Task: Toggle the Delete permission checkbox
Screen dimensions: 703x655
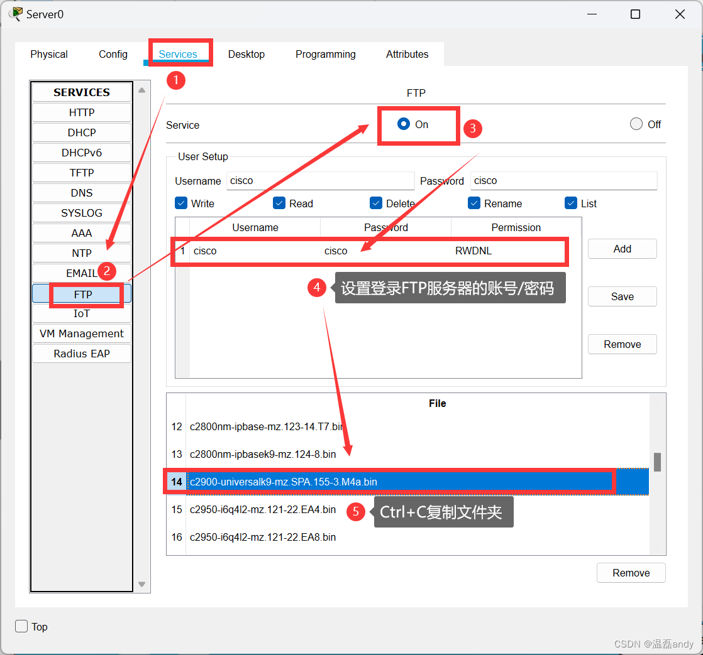Action: coord(376,203)
